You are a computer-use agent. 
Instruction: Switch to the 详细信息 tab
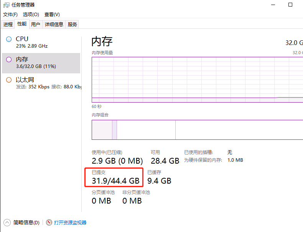[54, 24]
